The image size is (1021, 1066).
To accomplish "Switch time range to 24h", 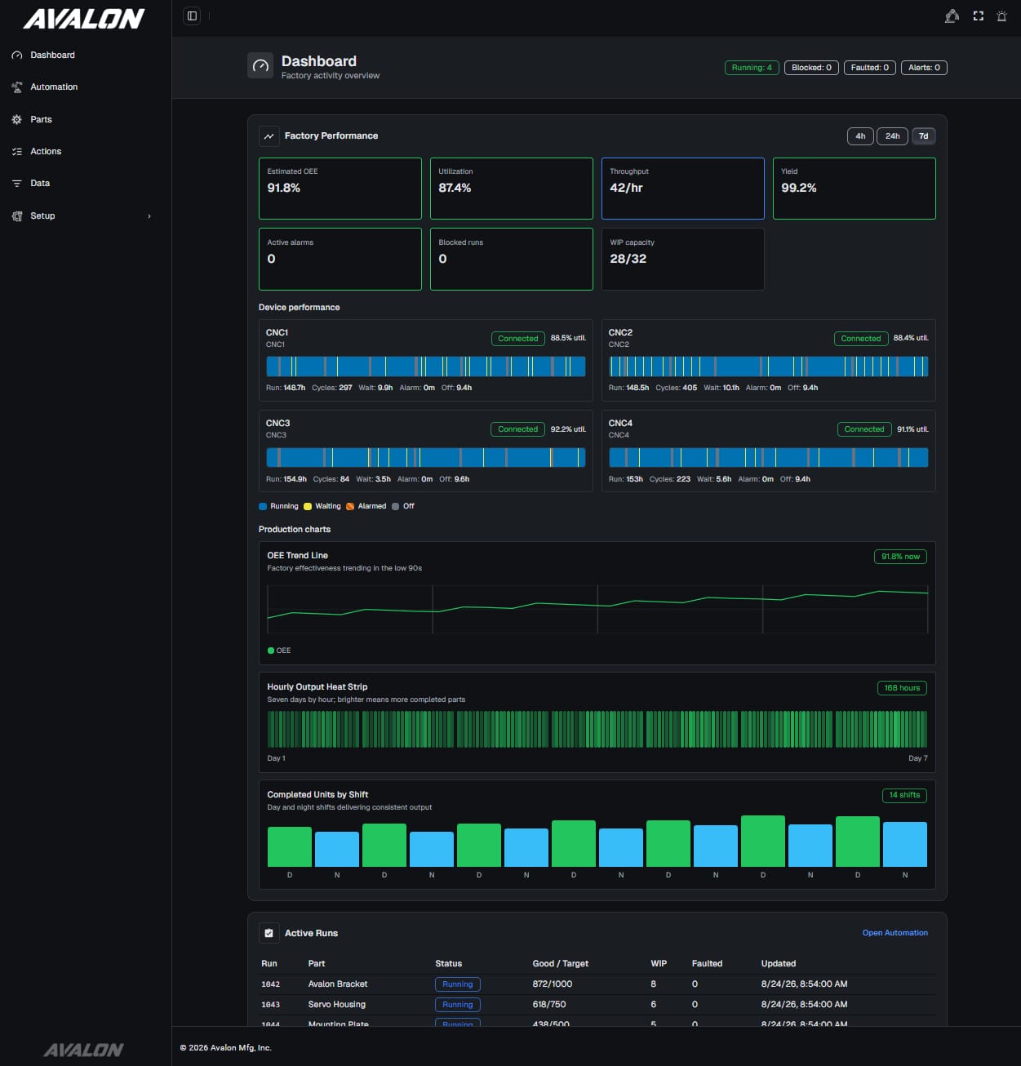I will coord(893,136).
